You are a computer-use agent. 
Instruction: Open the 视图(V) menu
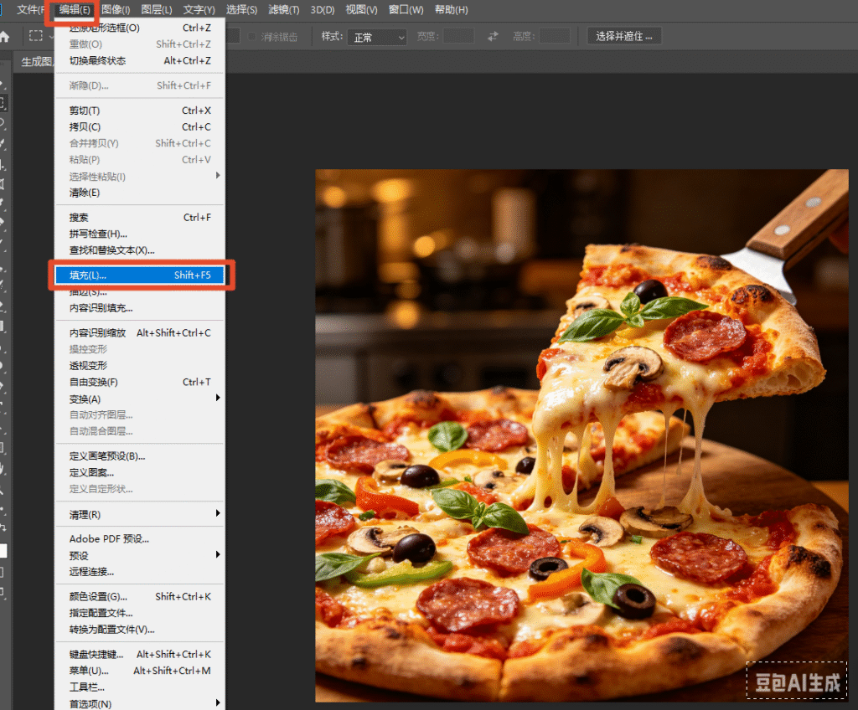pyautogui.click(x=361, y=10)
